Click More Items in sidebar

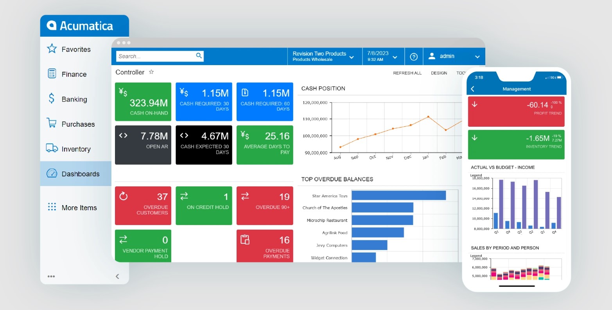click(76, 207)
